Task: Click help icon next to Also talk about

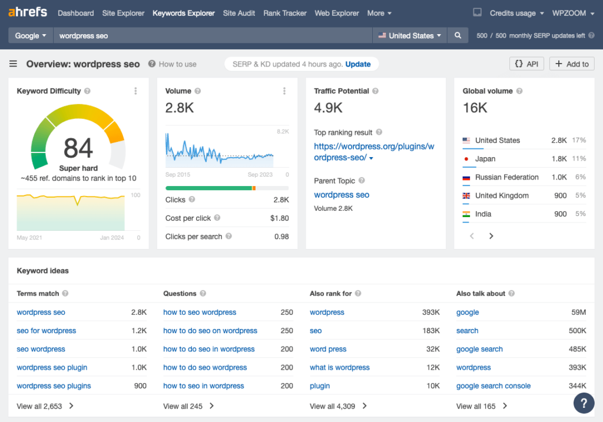Action: (511, 293)
